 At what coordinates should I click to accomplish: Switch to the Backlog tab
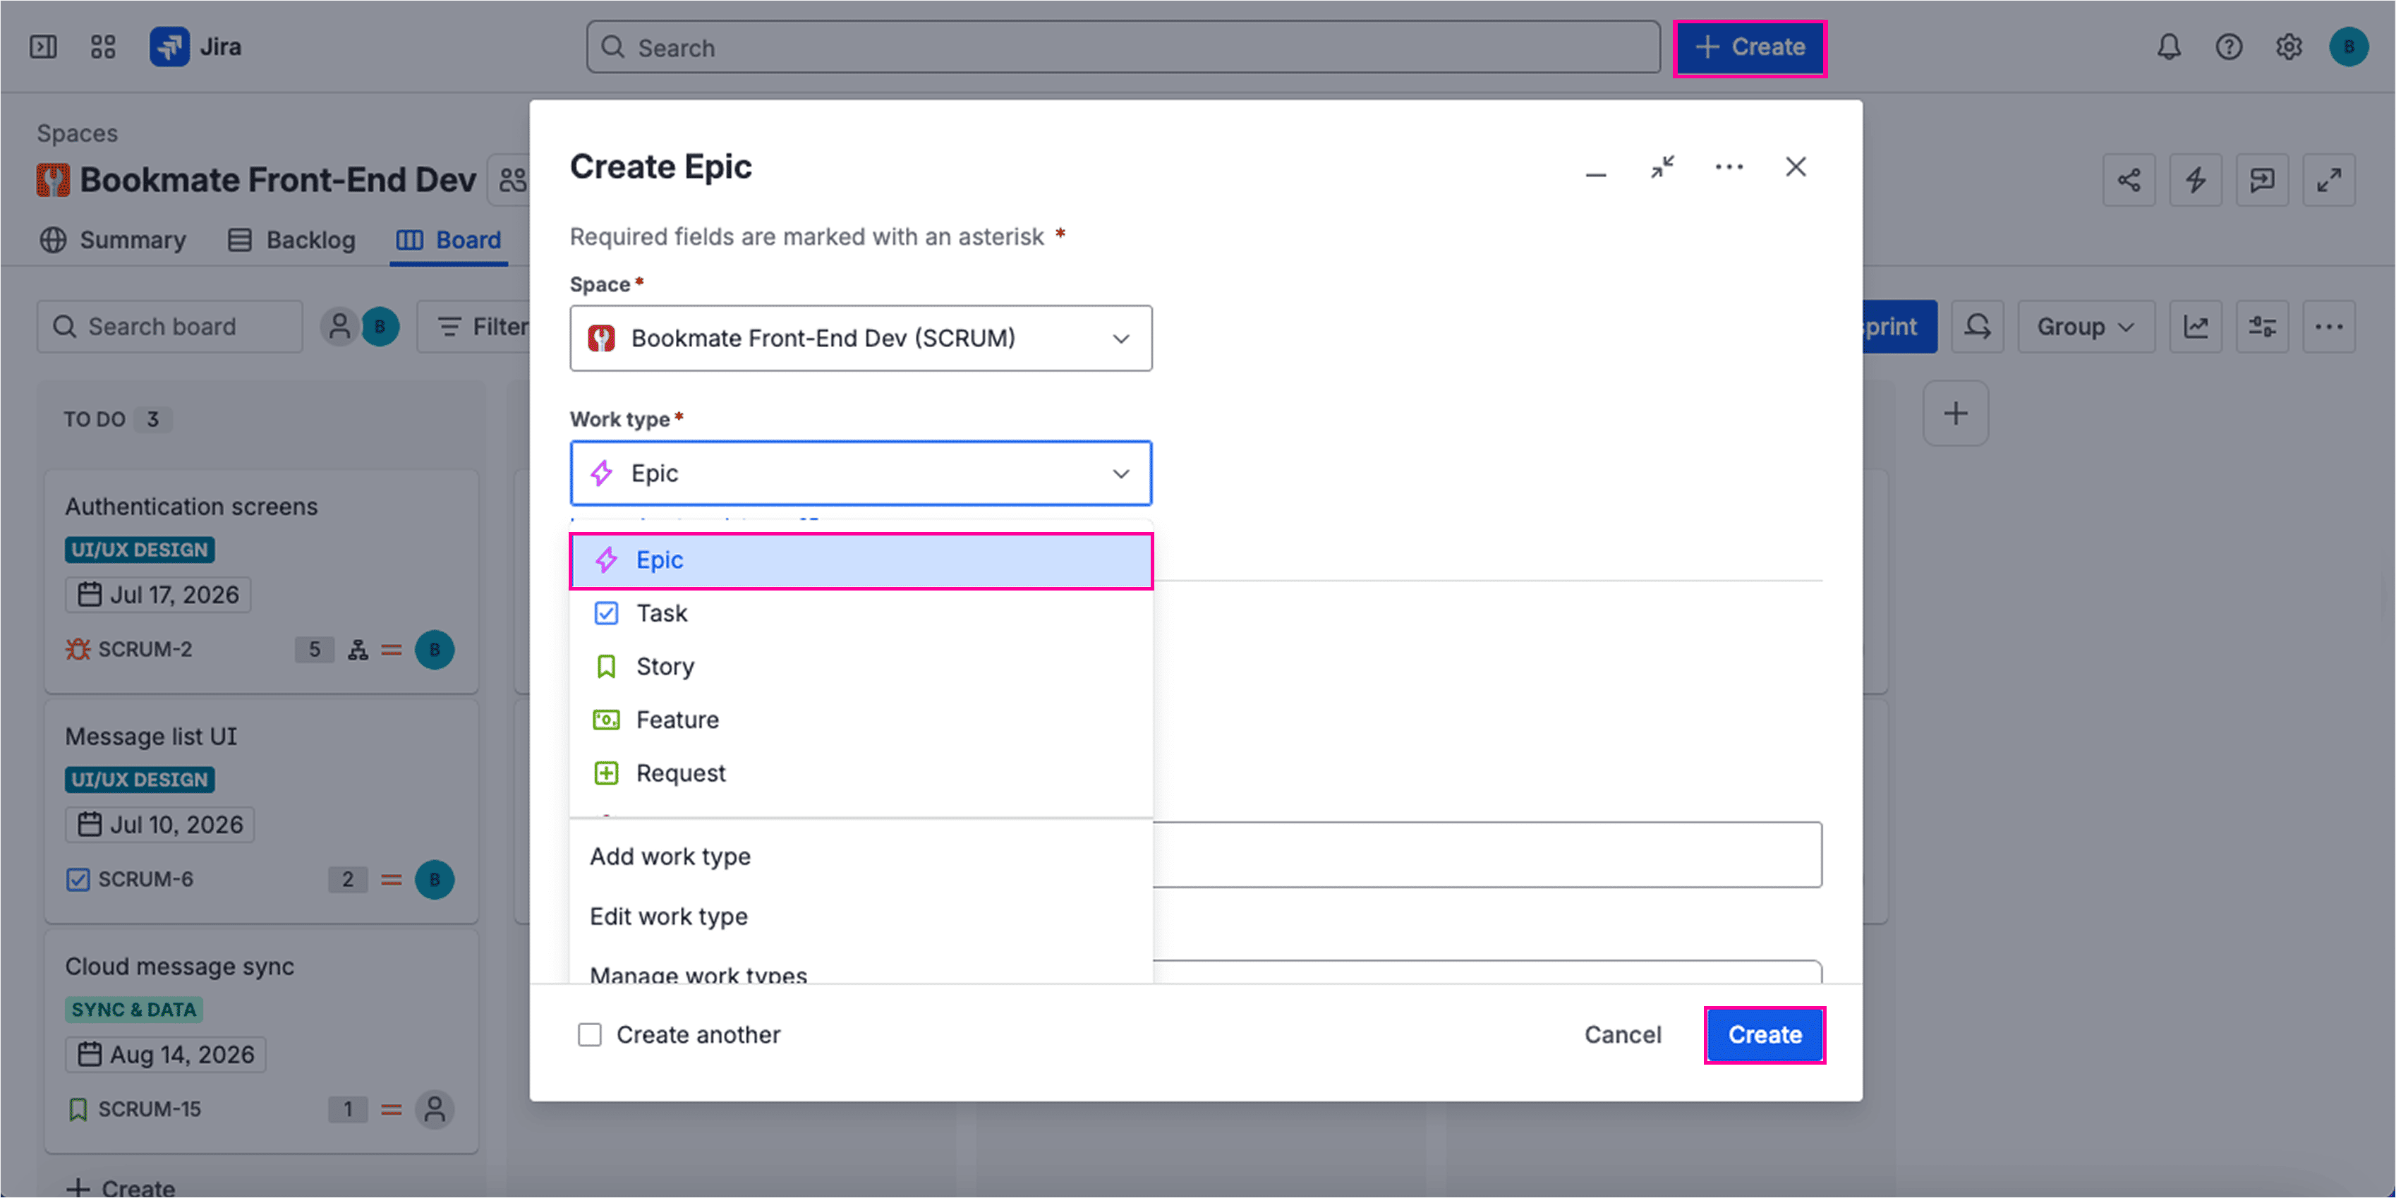pyautogui.click(x=291, y=240)
